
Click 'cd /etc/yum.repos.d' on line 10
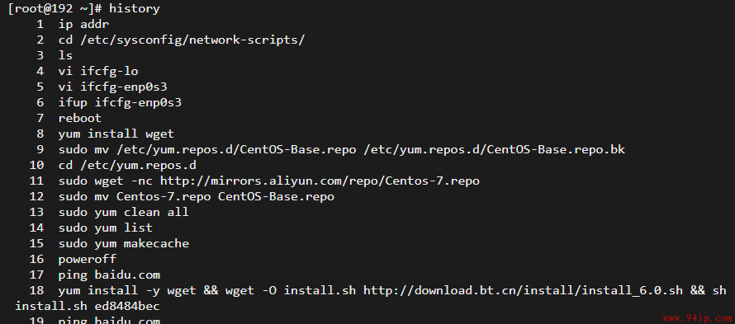click(x=127, y=165)
